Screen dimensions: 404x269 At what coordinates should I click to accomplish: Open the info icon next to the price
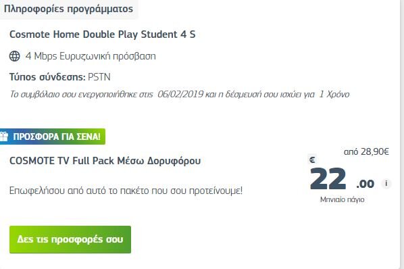(x=386, y=183)
